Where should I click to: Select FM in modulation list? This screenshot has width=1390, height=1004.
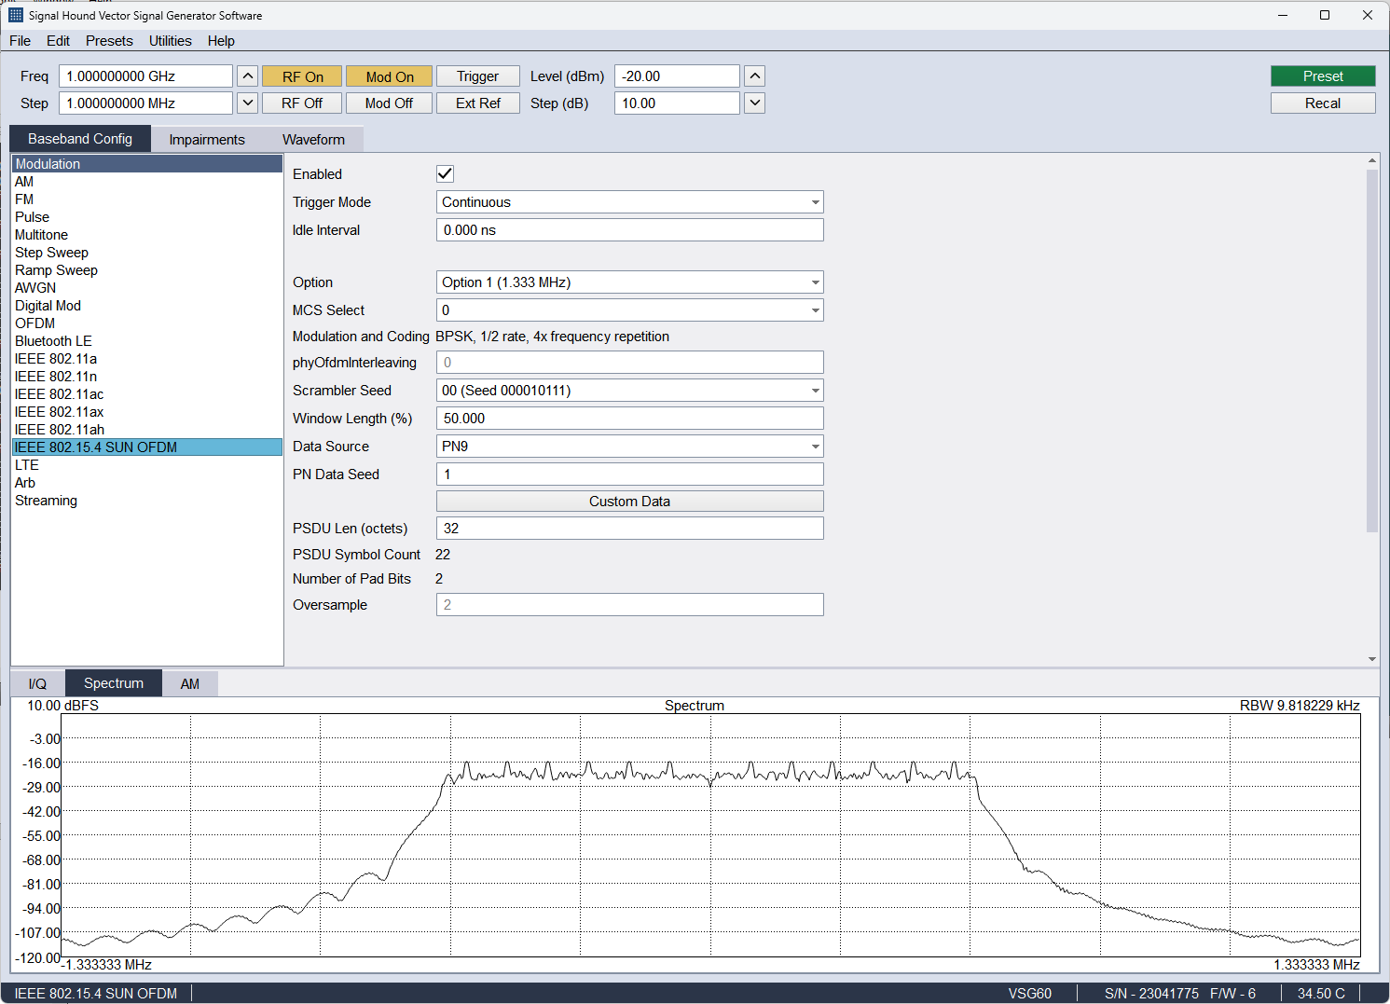147,199
